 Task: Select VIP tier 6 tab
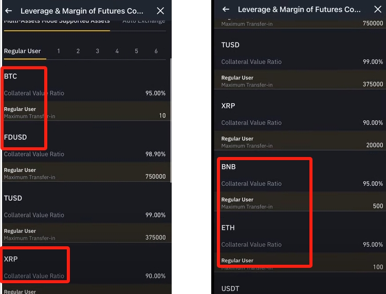pyautogui.click(x=156, y=51)
